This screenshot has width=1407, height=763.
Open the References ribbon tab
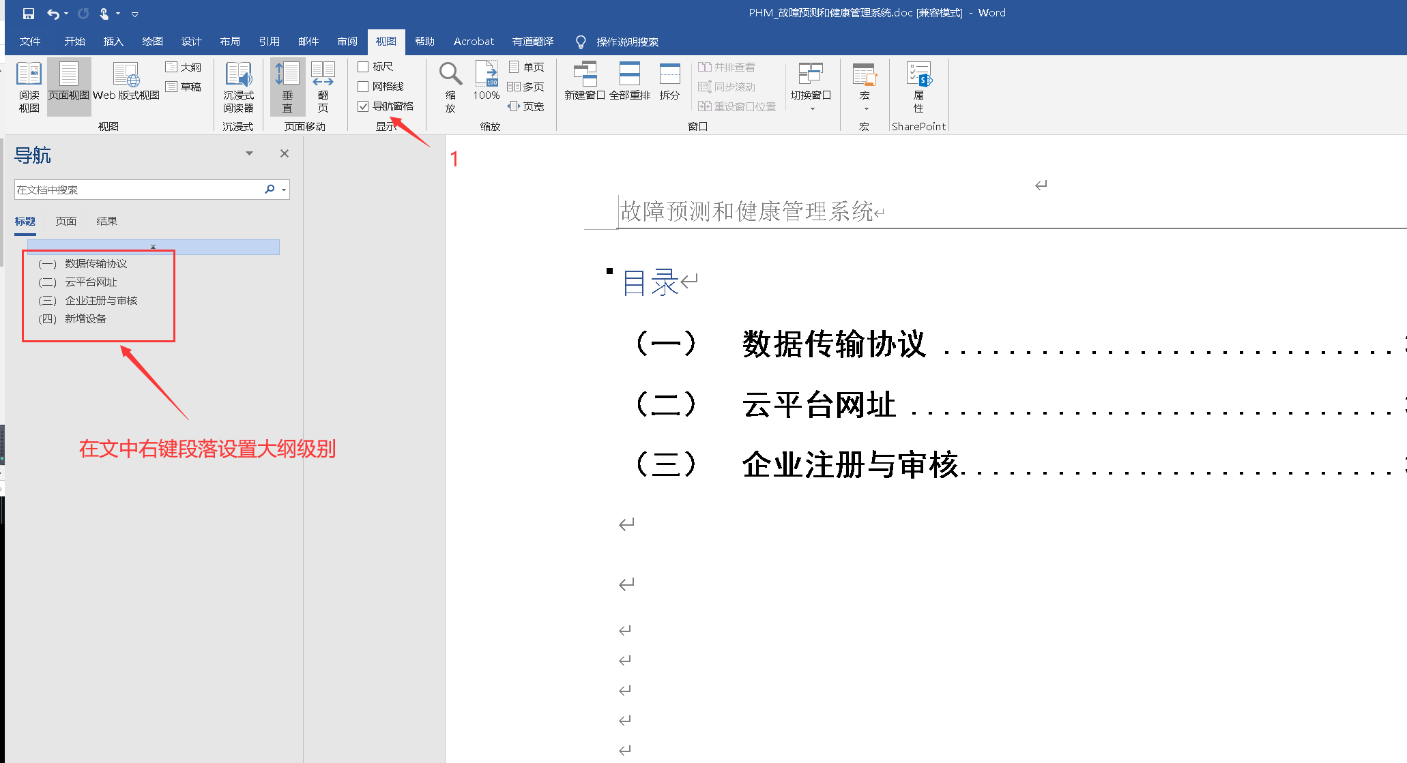click(x=269, y=42)
